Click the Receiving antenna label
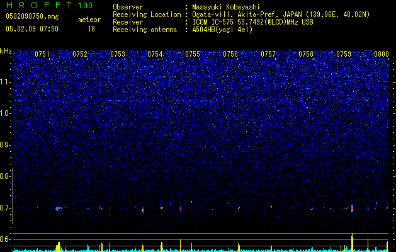 click(145, 30)
